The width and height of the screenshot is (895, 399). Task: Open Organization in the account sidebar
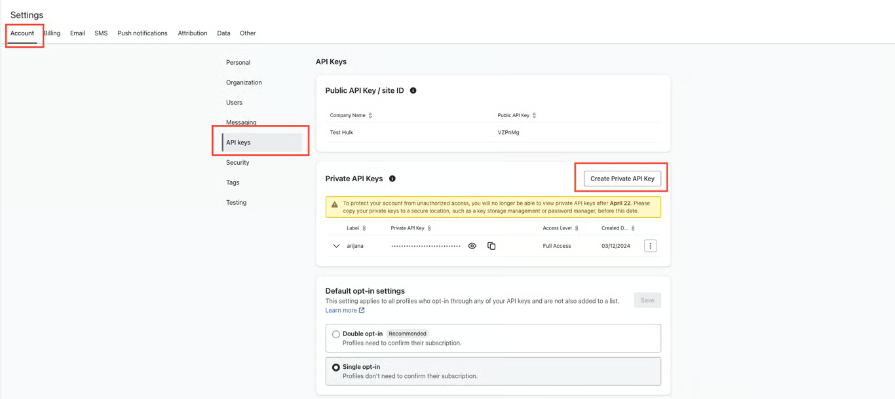(x=244, y=82)
